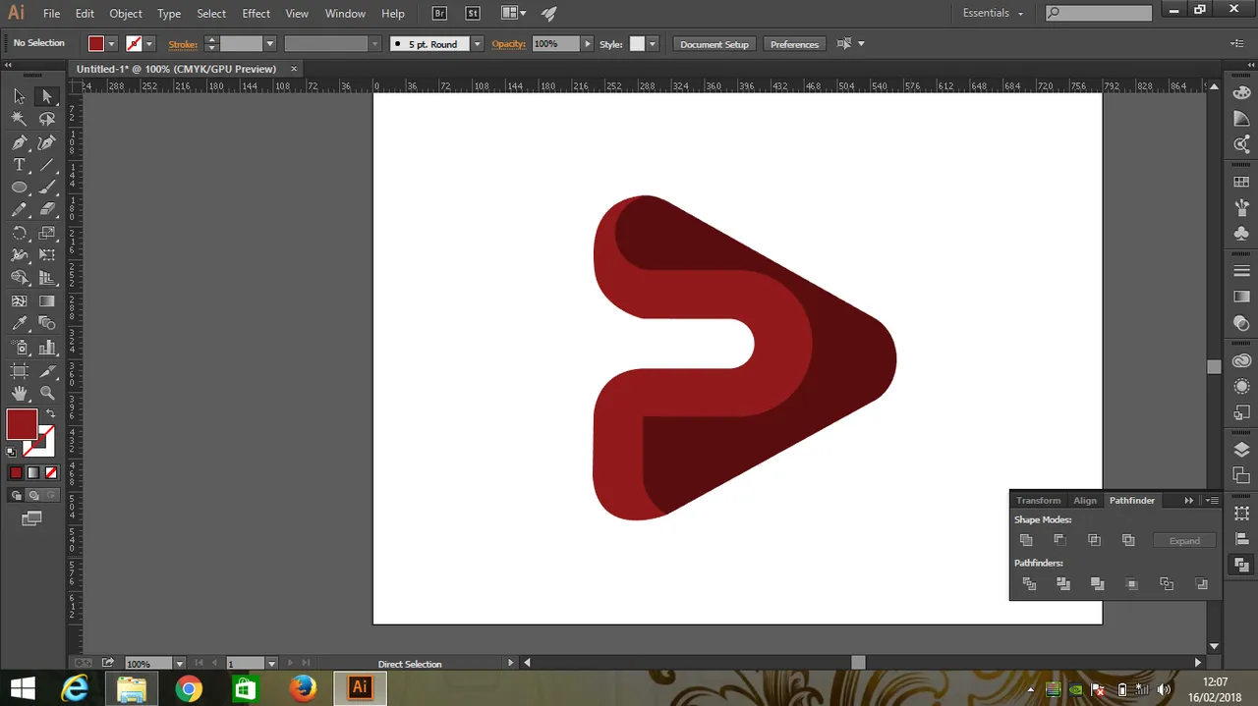This screenshot has width=1258, height=706.
Task: Open the Style dropdown arrow
Action: (x=652, y=44)
